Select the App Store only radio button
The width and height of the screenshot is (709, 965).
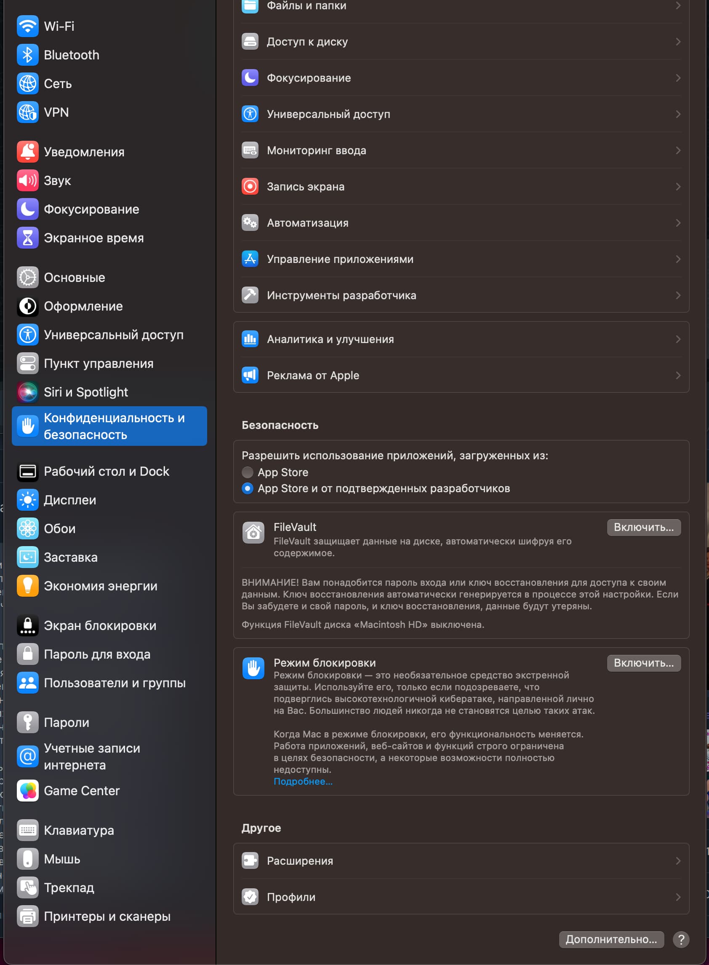(248, 472)
